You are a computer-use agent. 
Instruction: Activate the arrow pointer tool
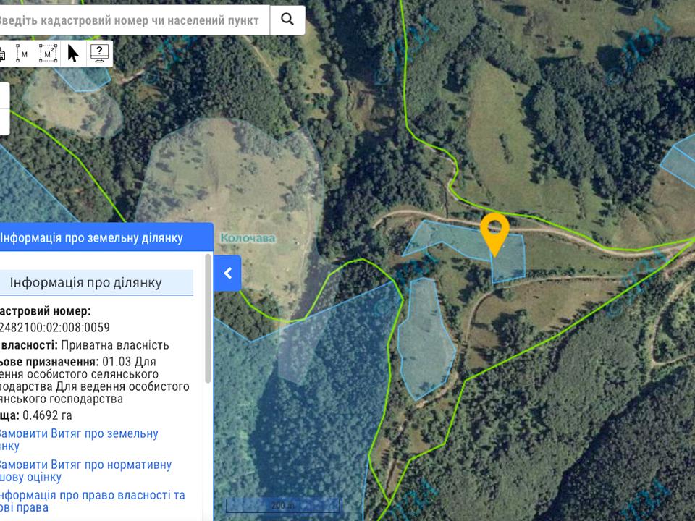[73, 53]
